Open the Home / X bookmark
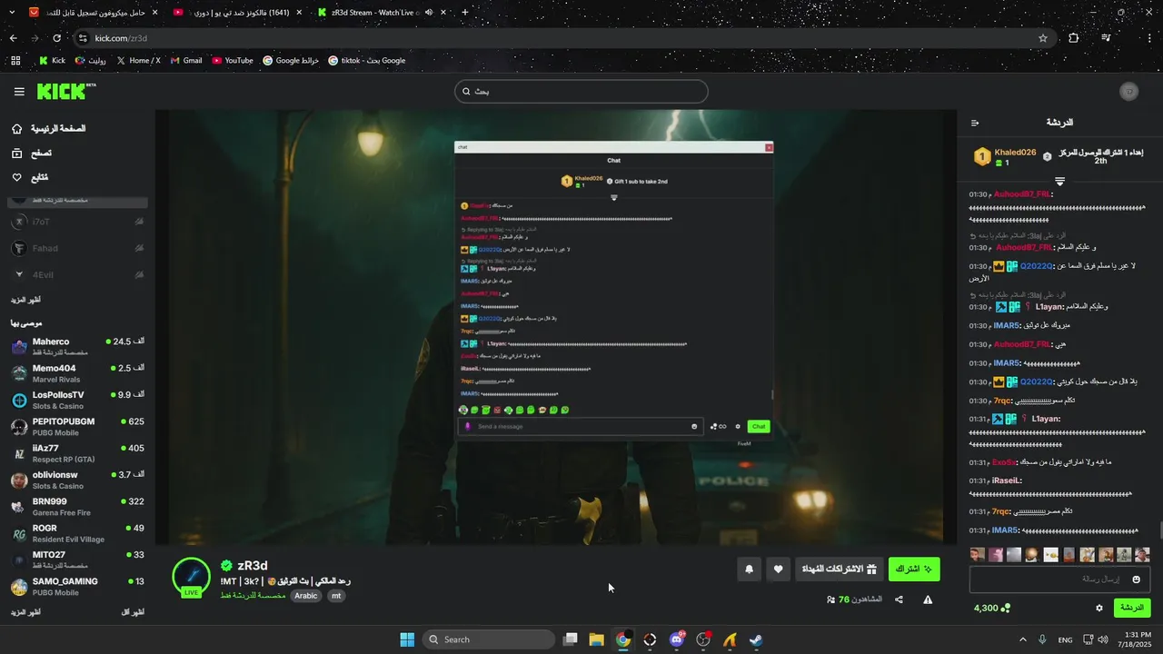This screenshot has height=654, width=1163. tap(138, 61)
